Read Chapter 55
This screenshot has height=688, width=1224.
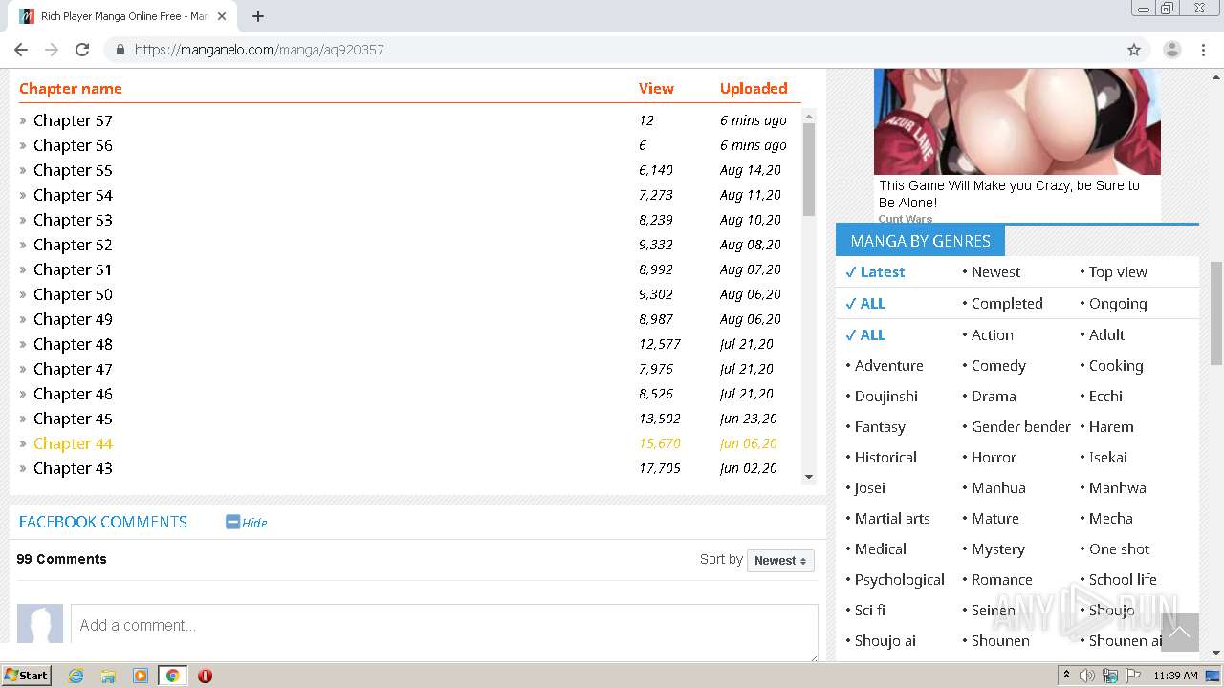pyautogui.click(x=73, y=170)
